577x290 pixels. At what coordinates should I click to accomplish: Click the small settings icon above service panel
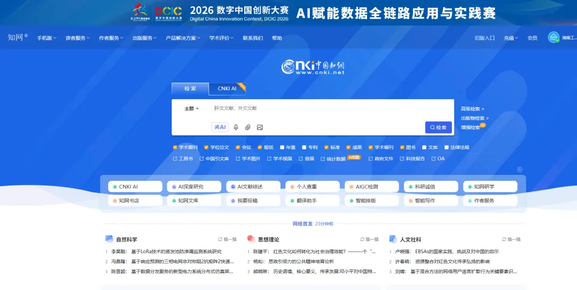click(520, 170)
